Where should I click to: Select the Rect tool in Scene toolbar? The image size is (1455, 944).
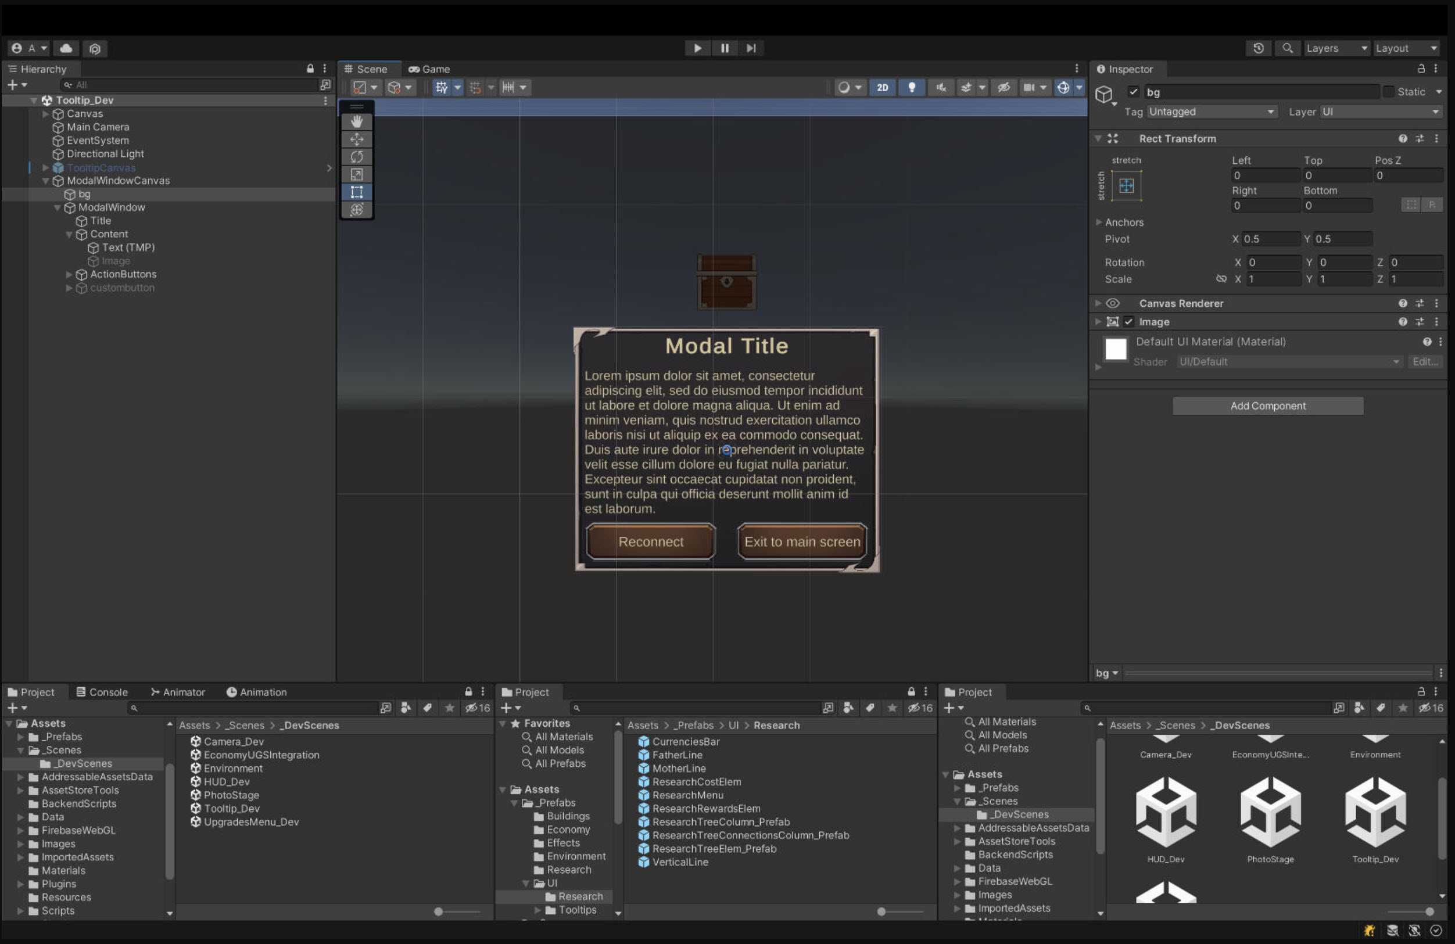pyautogui.click(x=357, y=192)
